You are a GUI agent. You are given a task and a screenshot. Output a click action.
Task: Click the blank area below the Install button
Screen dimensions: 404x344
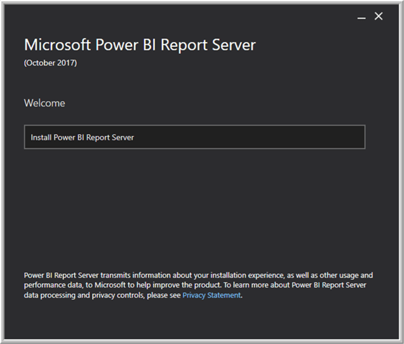tap(194, 203)
